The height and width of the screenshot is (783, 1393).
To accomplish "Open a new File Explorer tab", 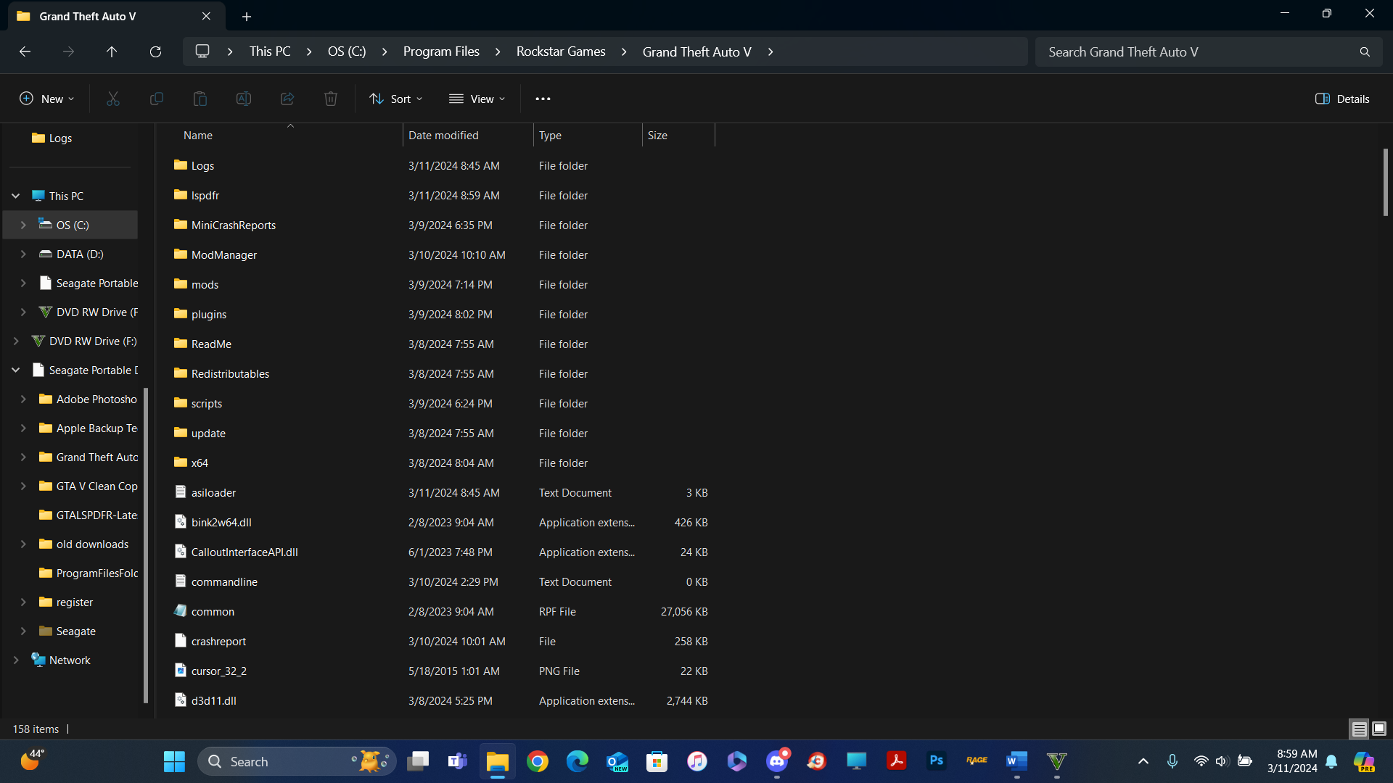I will coord(247,16).
